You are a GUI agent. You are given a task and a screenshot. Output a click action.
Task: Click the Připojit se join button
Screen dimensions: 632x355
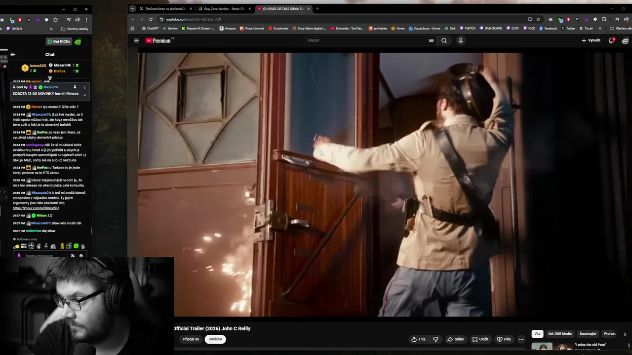point(191,339)
